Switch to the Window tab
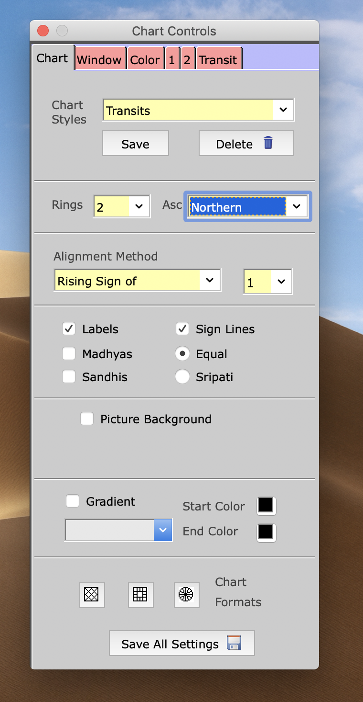Image resolution: width=363 pixels, height=702 pixels. [x=99, y=60]
